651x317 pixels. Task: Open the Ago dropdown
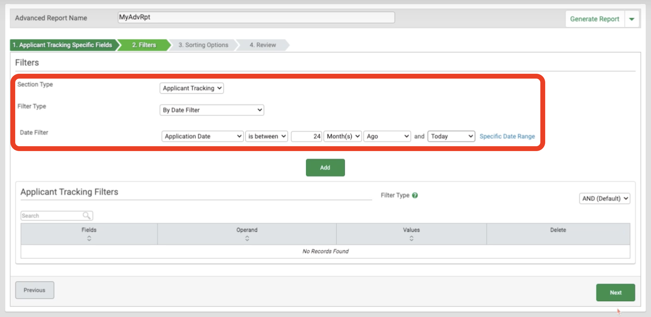[387, 136]
